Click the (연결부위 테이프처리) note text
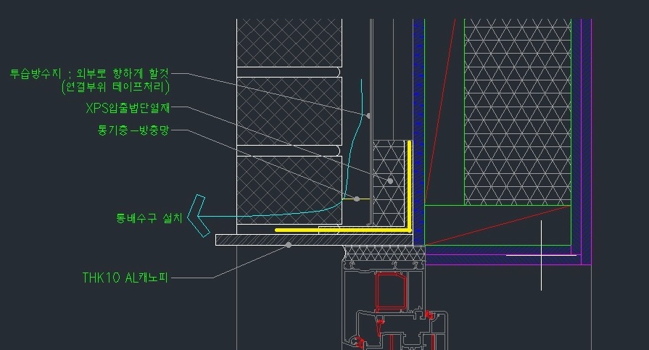The height and width of the screenshot is (350, 649). (x=116, y=88)
